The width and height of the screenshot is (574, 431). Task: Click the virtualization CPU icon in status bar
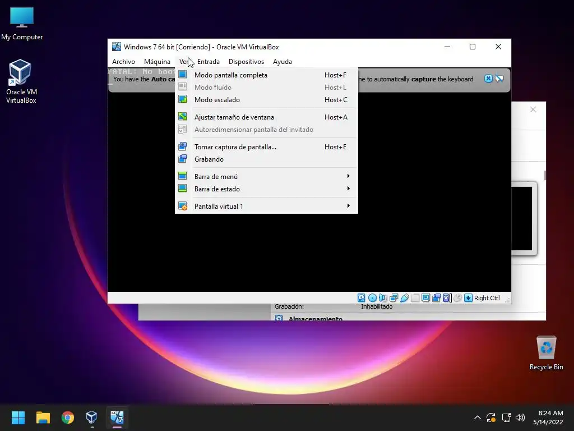(x=447, y=298)
